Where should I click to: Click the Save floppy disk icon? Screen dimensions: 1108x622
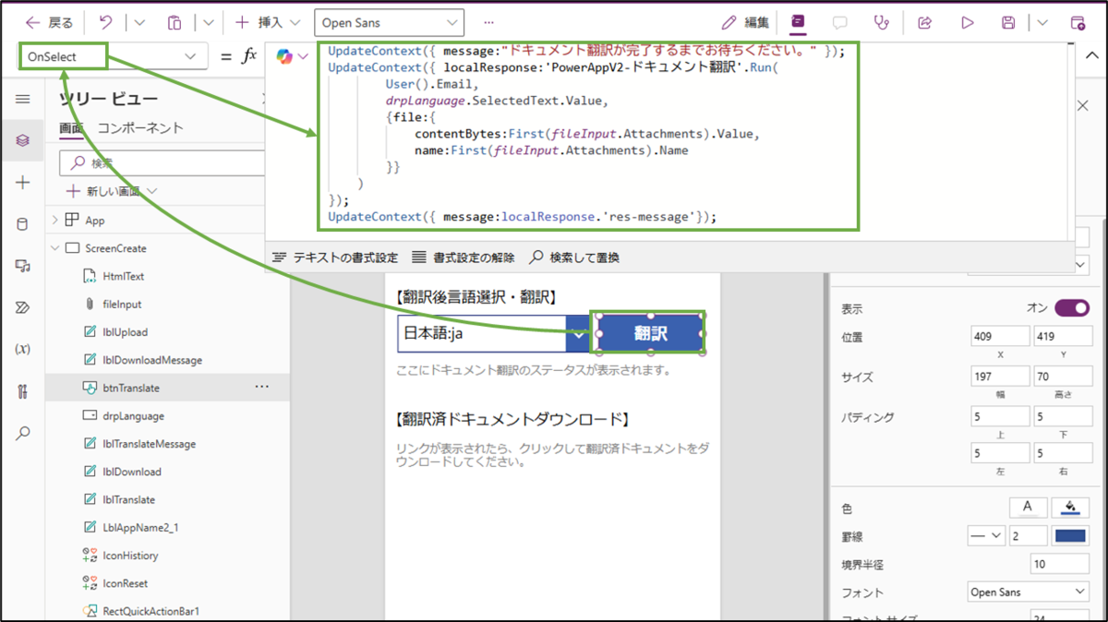1009,22
